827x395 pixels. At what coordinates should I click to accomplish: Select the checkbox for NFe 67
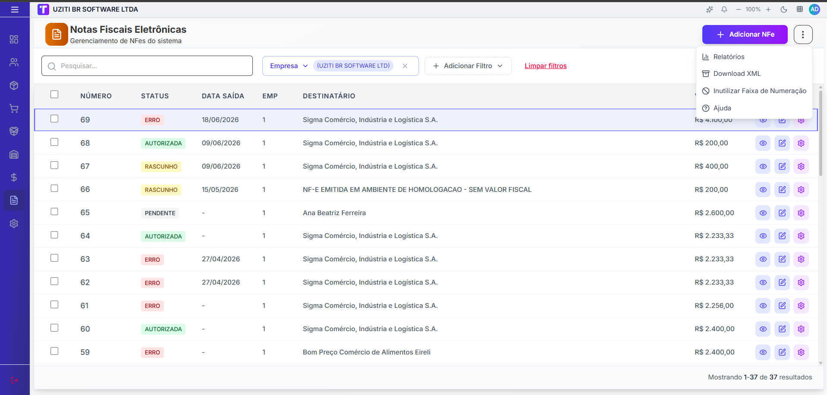pyautogui.click(x=54, y=165)
